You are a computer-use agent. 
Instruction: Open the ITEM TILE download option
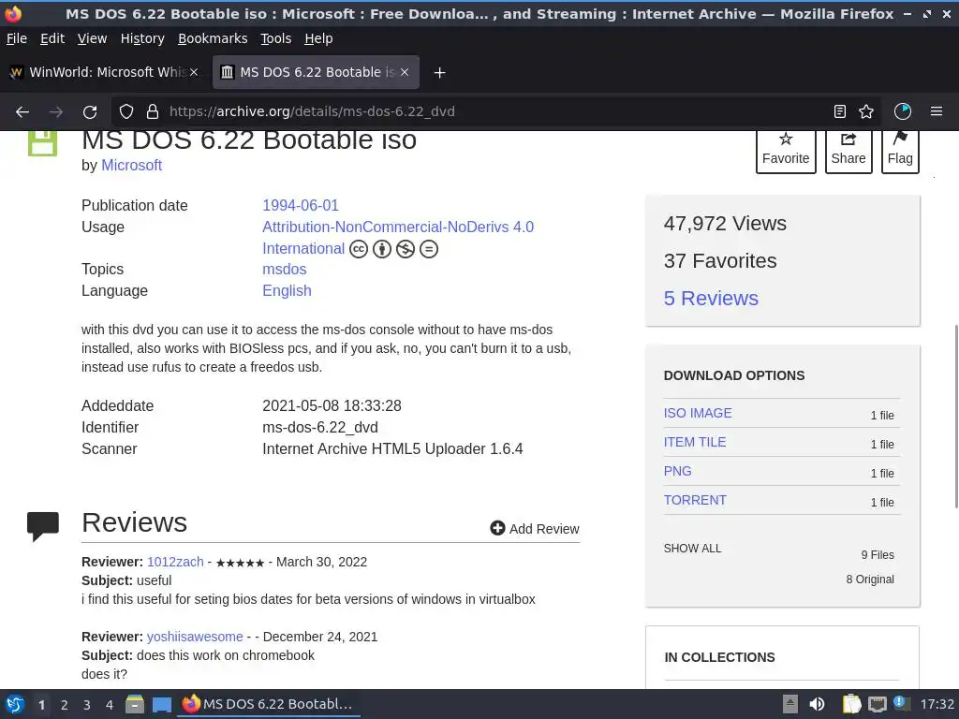click(x=695, y=442)
